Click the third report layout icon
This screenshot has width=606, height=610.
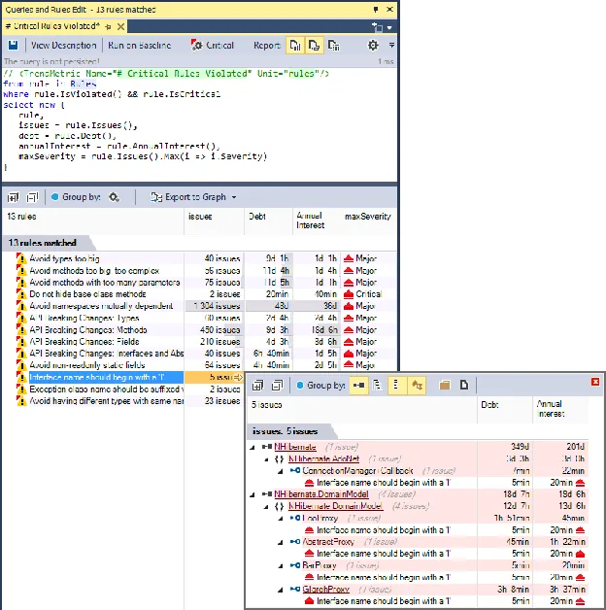(334, 46)
